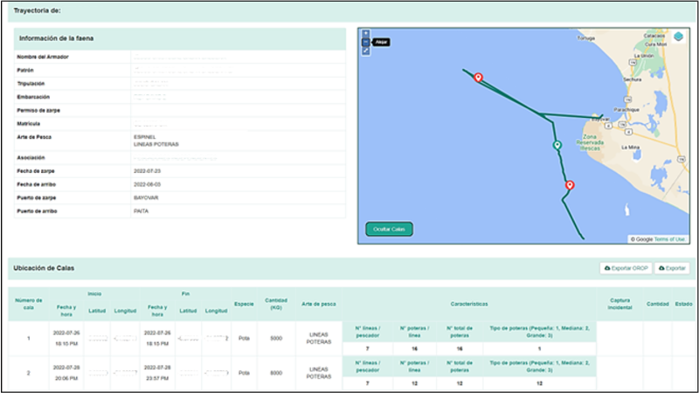Viewport: 699px width, 393px height.
Task: Click the Características column header
Action: [469, 304]
